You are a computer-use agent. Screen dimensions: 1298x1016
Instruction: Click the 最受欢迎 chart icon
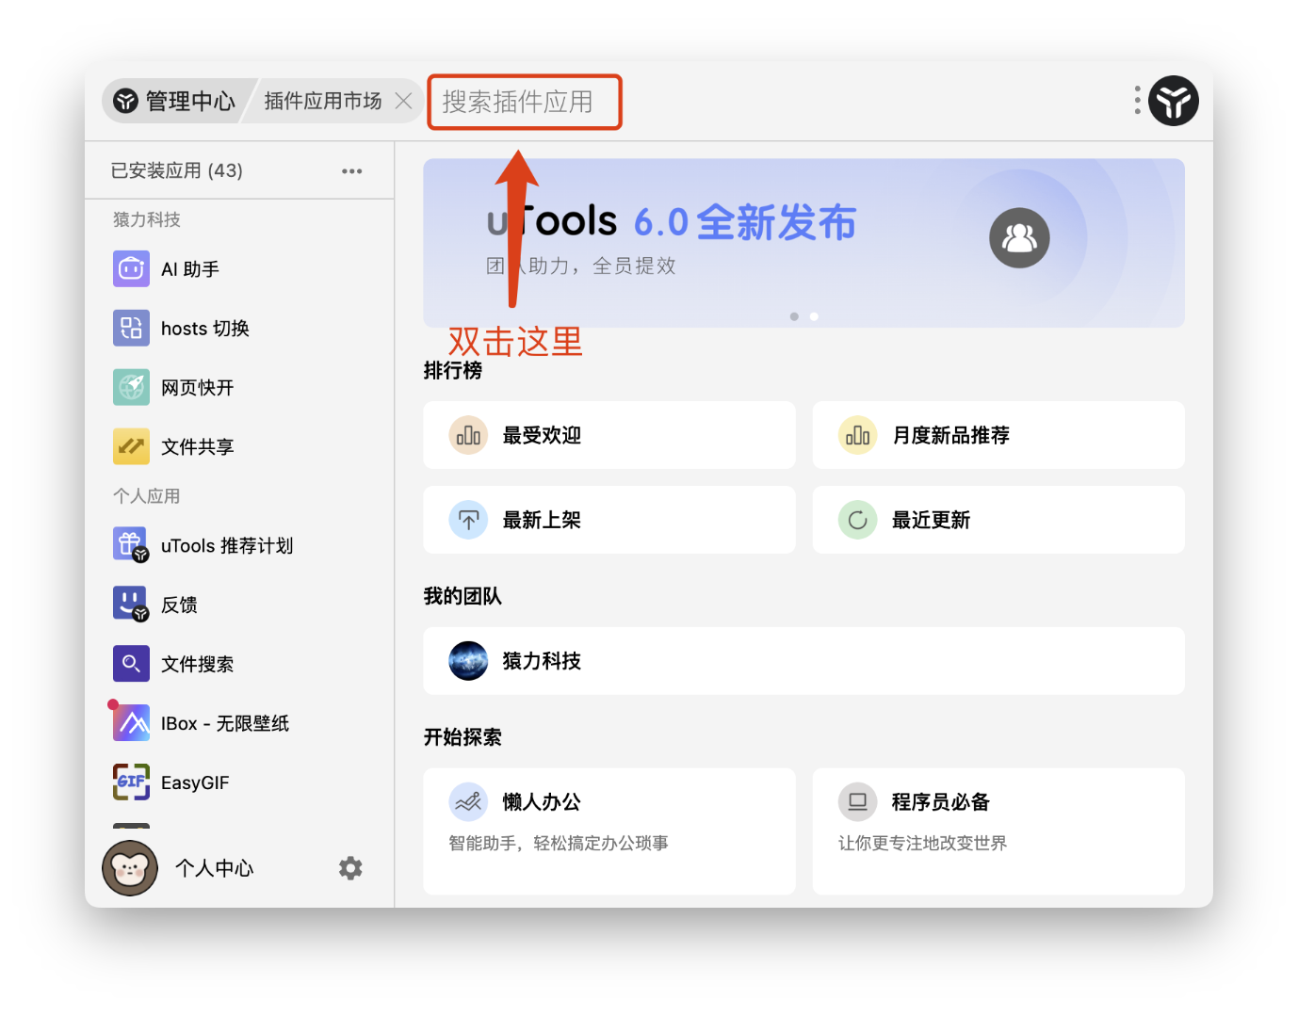[x=468, y=435]
